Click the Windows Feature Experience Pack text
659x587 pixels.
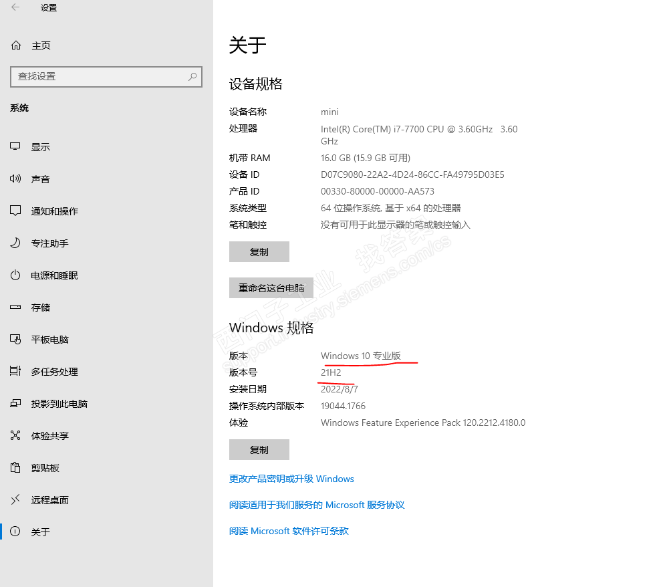pos(423,423)
